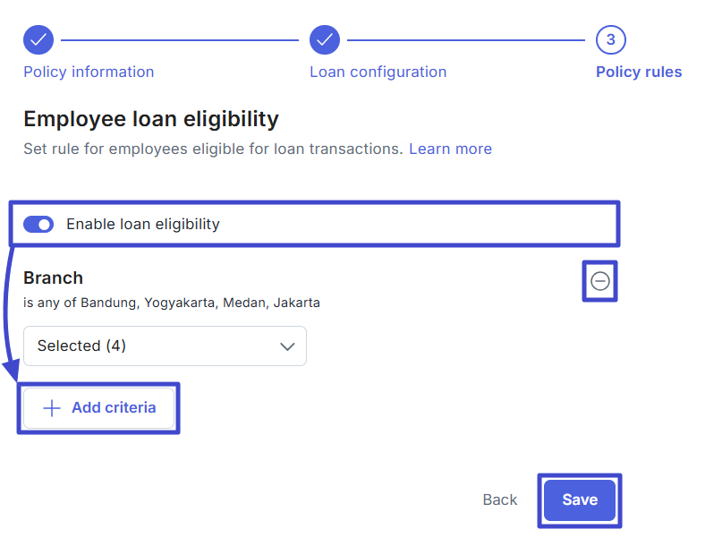Click the Policy information checkmark step circle
705x538 pixels.
38,39
